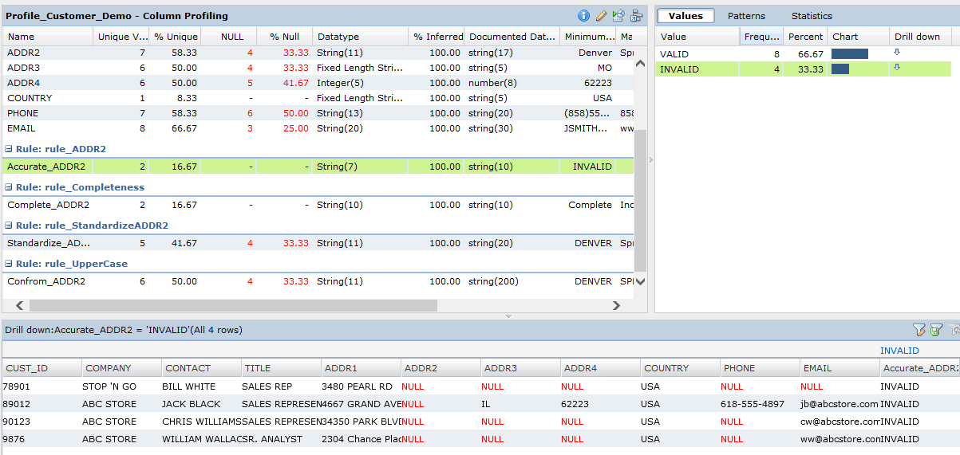Click the drilldown EMAIL column header
This screenshot has width=960, height=455.
[x=840, y=368]
